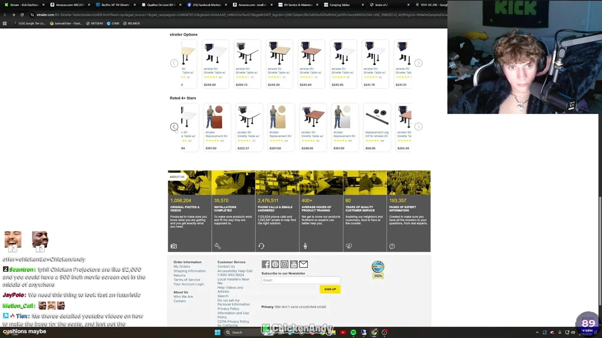Screen dimensions: 602x338
Task: Open balenaEtcher bookmark
Action: pyautogui.click(x=66, y=23)
